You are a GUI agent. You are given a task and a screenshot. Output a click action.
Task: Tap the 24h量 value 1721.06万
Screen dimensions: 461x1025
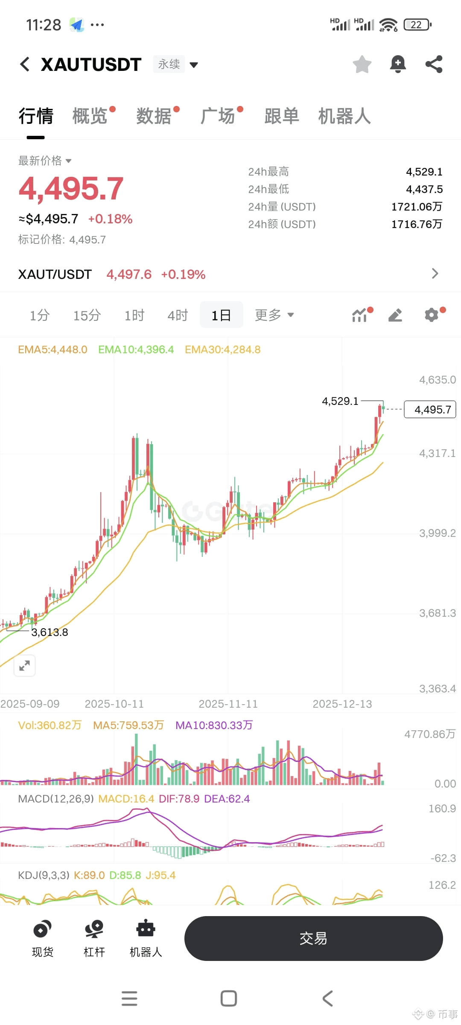(x=417, y=207)
